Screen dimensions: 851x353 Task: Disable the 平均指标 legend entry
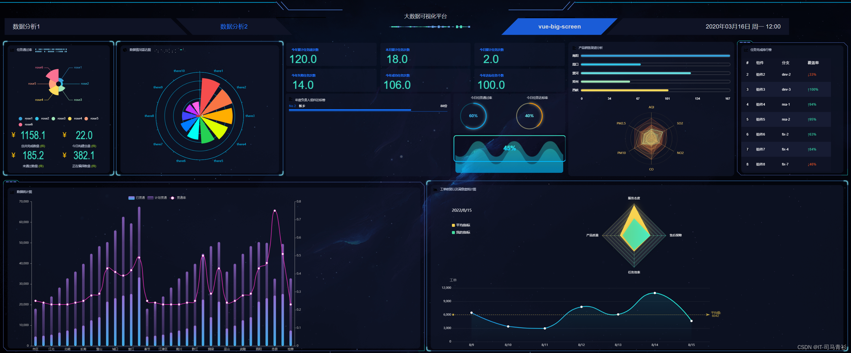(461, 225)
